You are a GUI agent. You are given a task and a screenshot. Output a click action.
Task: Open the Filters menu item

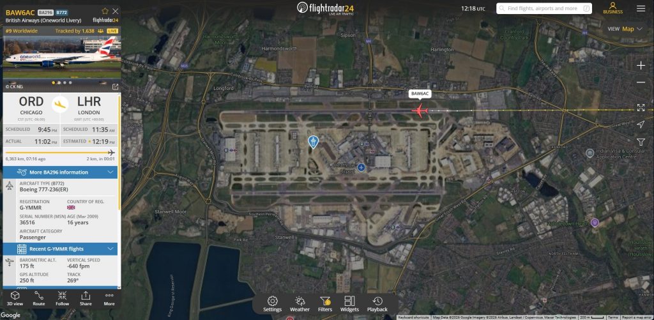pyautogui.click(x=325, y=304)
